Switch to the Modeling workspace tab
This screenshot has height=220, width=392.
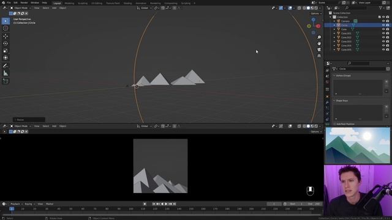pos(69,3)
